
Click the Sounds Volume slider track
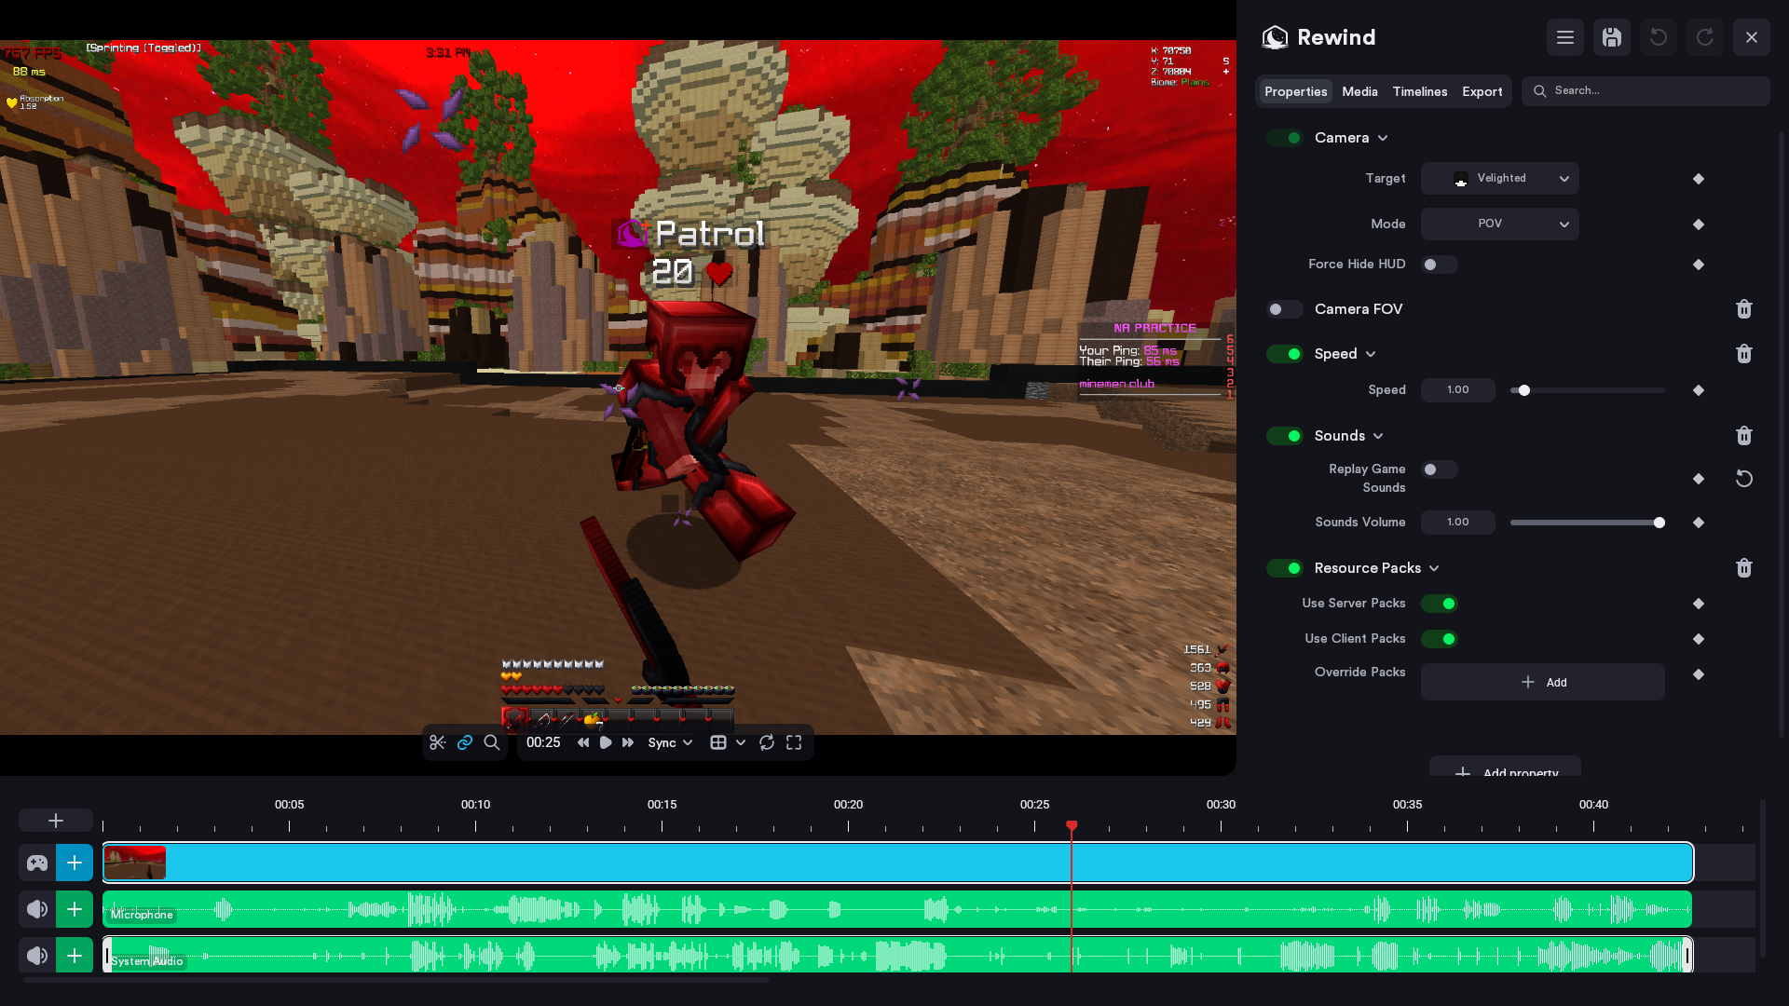point(1584,523)
